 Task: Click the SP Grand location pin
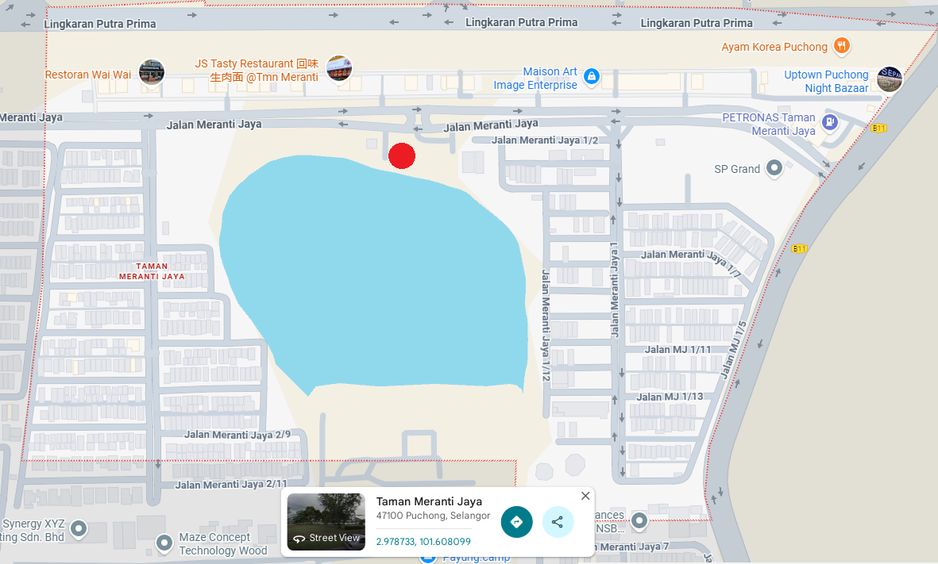(x=774, y=168)
